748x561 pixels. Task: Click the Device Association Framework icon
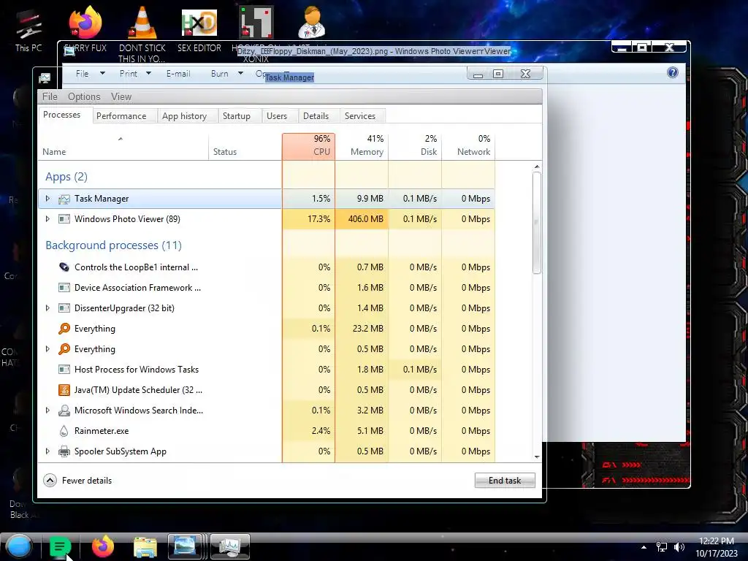(64, 288)
